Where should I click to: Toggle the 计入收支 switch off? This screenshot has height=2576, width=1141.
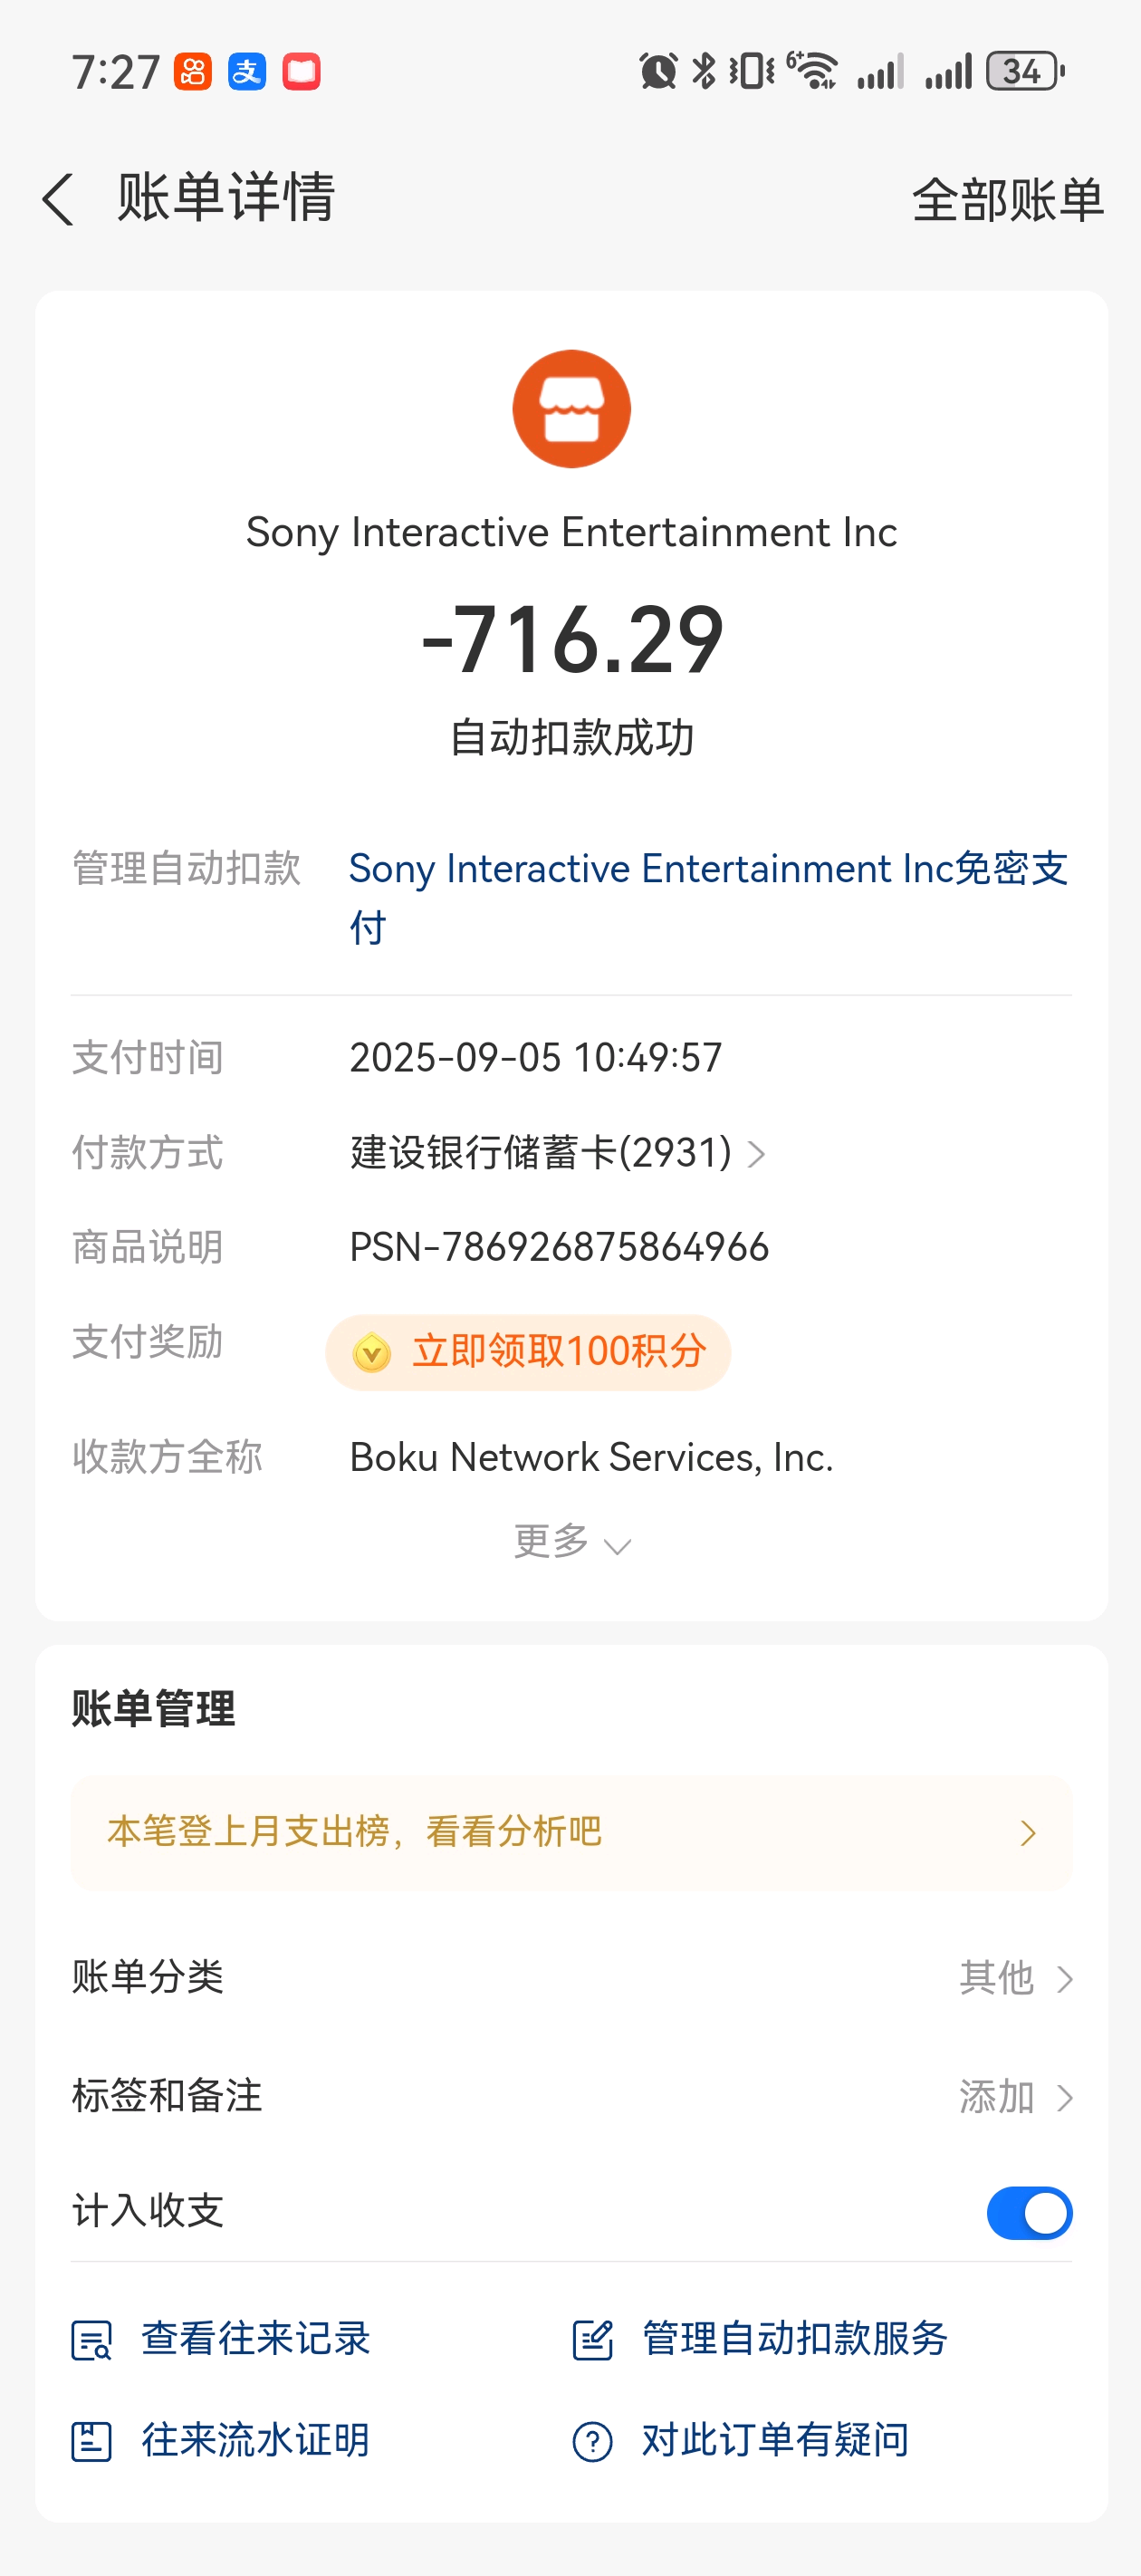click(x=1029, y=2213)
